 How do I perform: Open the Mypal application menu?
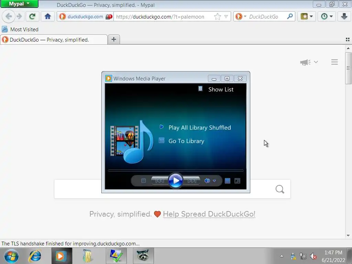19,4
